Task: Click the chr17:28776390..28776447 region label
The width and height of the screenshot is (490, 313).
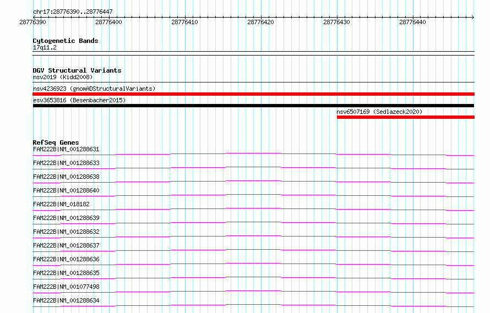Action: 73,12
